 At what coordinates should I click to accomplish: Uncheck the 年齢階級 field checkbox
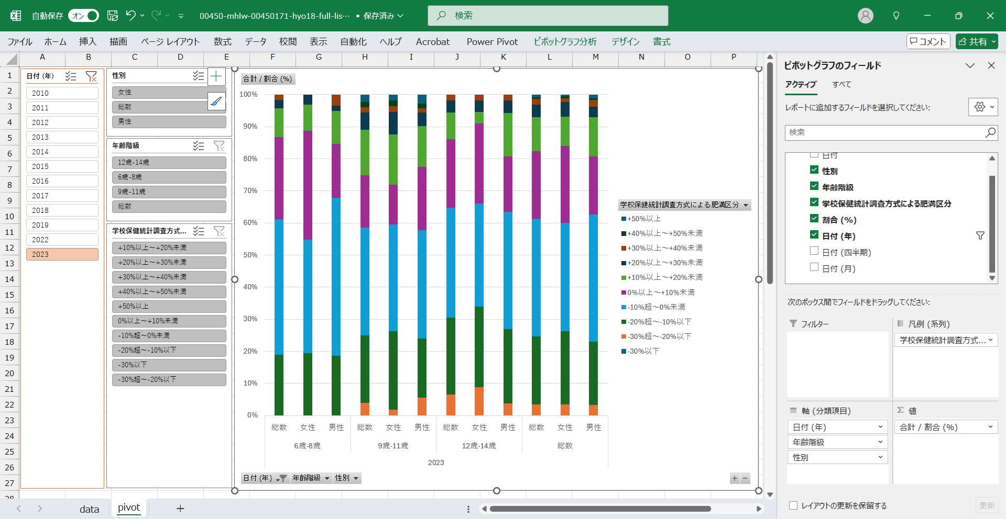(814, 186)
